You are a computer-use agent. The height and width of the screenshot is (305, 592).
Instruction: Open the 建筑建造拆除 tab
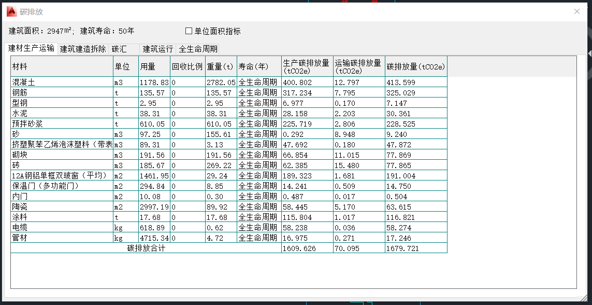click(83, 49)
